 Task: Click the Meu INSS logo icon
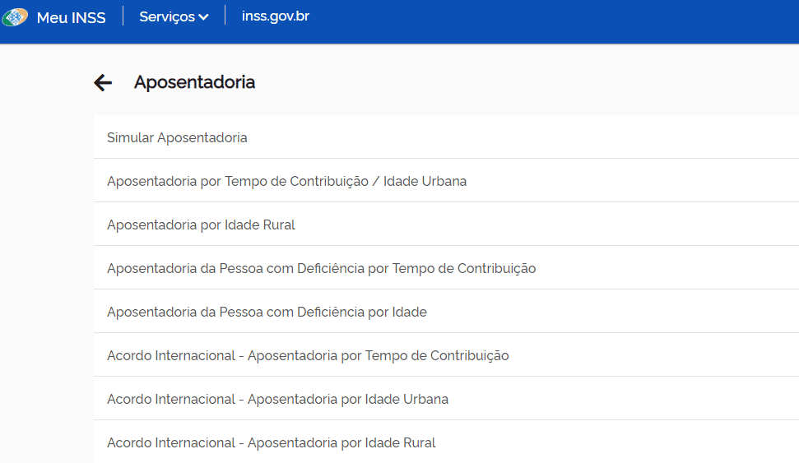[15, 17]
